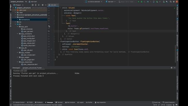The image size is (188, 106).
Task: Expand the android folder
Action: (15, 15)
